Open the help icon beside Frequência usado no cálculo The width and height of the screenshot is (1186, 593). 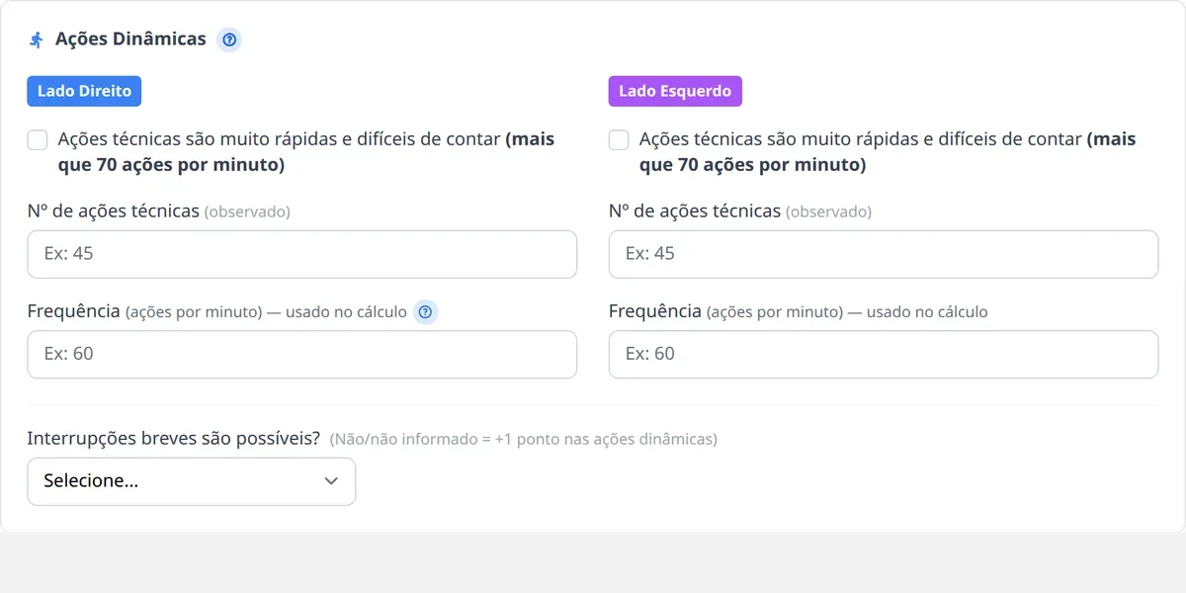point(425,312)
